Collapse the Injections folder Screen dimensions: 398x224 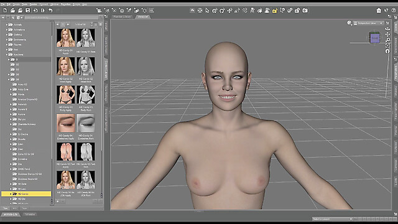pyautogui.click(x=7, y=55)
